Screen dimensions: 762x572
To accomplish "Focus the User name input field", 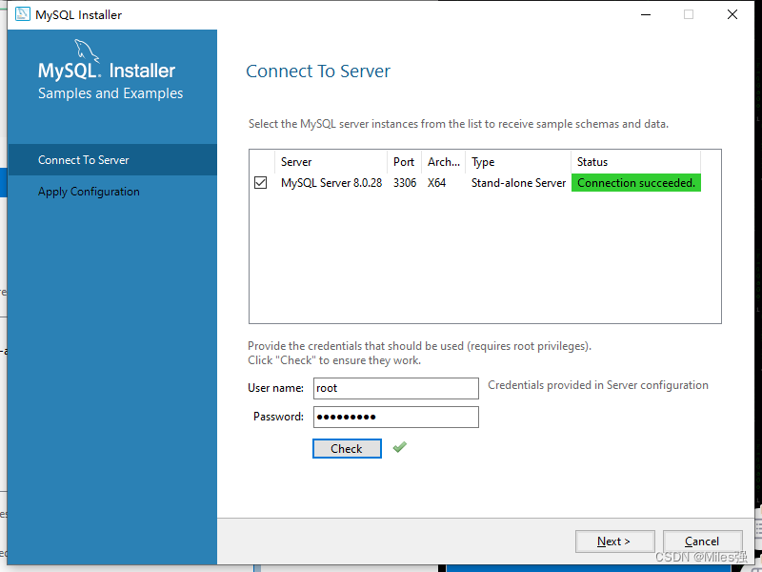I will point(396,388).
